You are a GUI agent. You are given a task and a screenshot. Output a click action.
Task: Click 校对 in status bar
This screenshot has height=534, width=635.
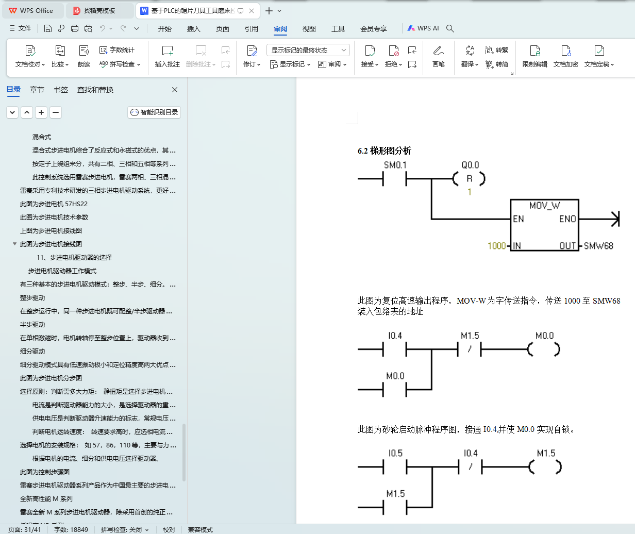169,529
